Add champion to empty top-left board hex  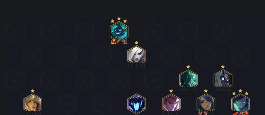[15, 32]
